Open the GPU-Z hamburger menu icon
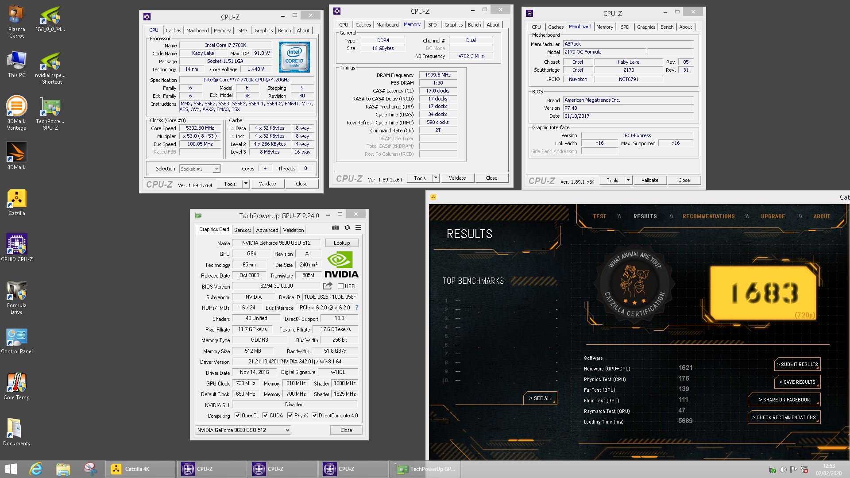The width and height of the screenshot is (850, 478). click(x=359, y=227)
